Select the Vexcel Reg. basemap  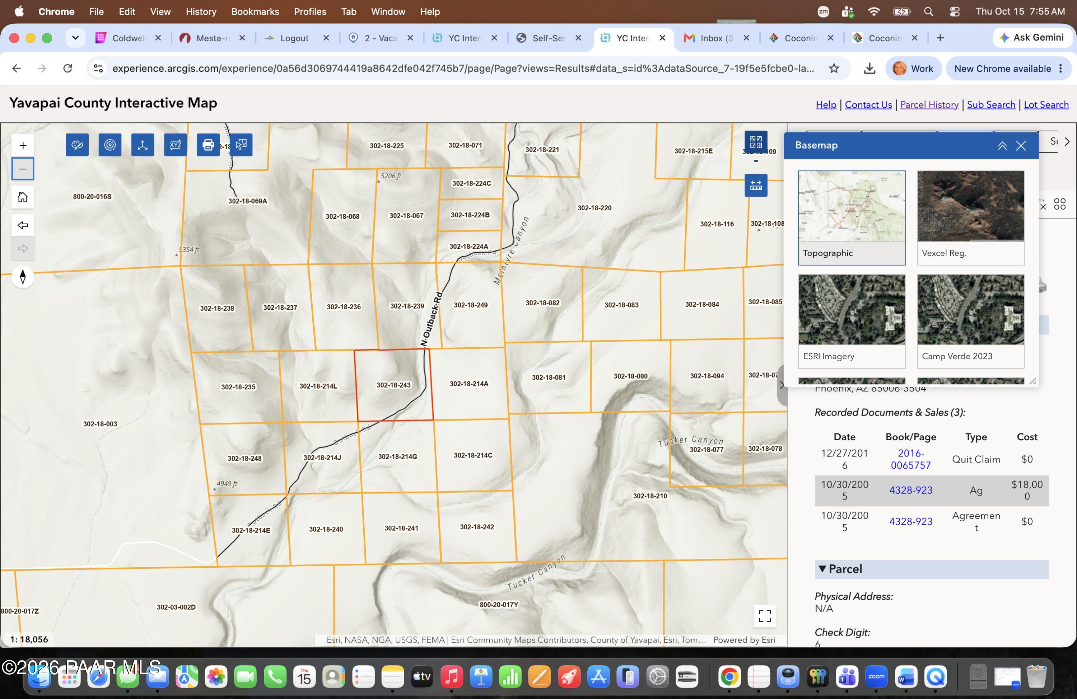[x=971, y=217]
